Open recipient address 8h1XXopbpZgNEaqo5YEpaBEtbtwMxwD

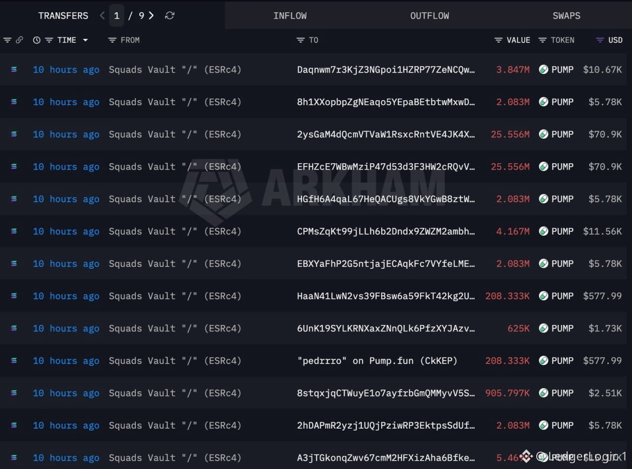(386, 102)
